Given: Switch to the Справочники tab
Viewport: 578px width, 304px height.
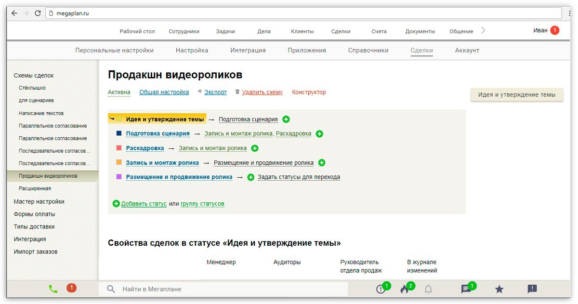Looking at the screenshot, I should (x=368, y=50).
